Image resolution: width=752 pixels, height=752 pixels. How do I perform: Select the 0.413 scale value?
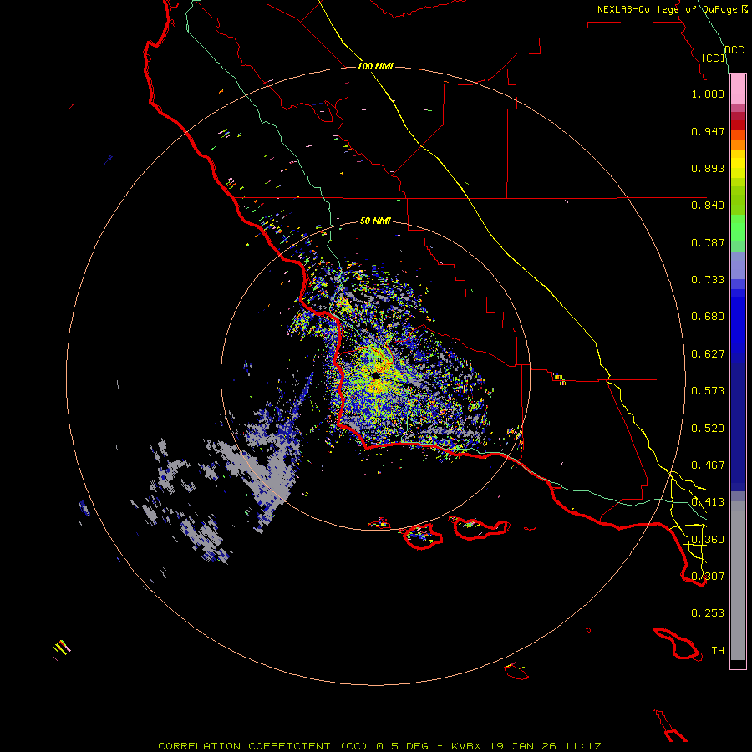(708, 502)
